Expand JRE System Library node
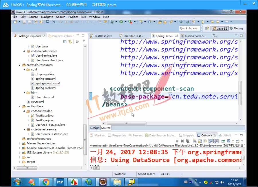 click(x=19, y=153)
